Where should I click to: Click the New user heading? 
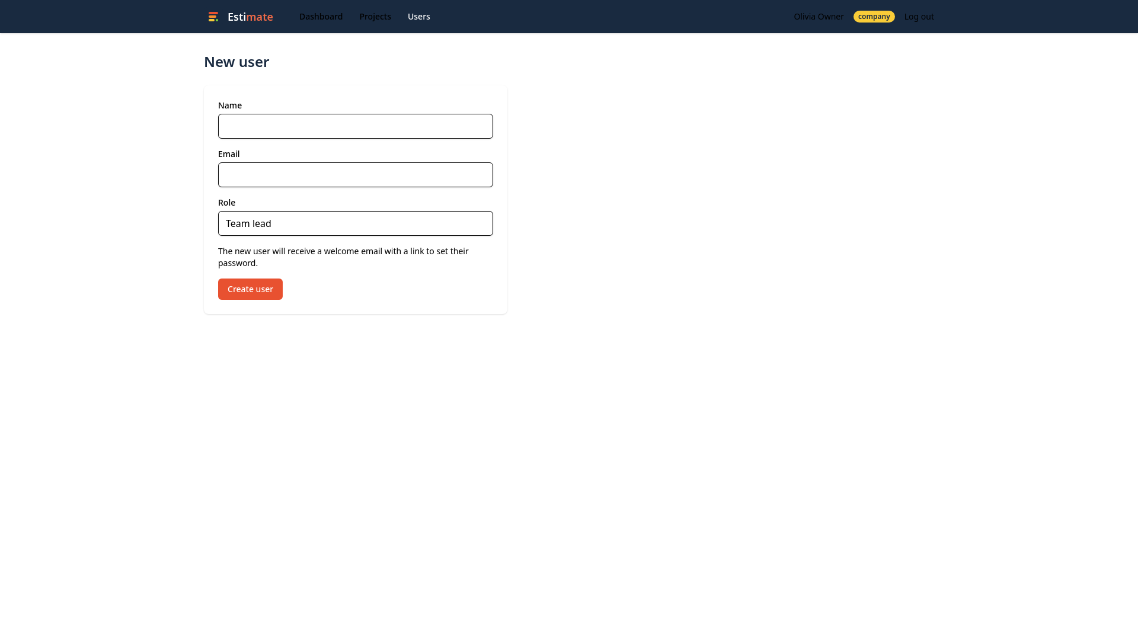click(236, 62)
